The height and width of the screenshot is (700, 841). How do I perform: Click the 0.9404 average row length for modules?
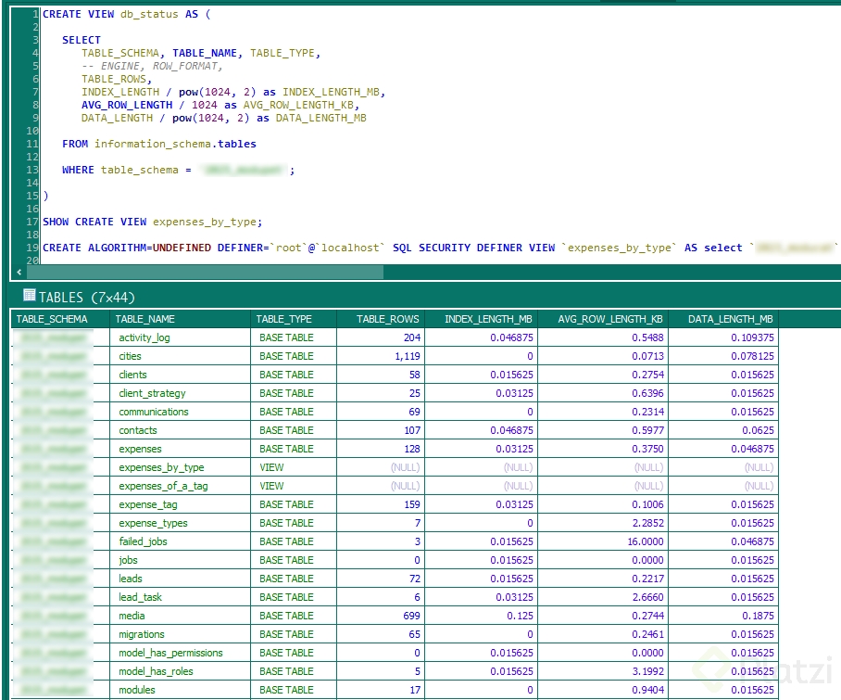[x=603, y=690]
